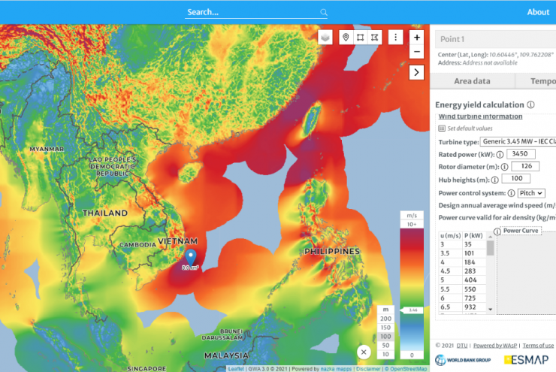Open the Turbine type dropdown
Viewport: 556px width, 372px height.
(518, 141)
